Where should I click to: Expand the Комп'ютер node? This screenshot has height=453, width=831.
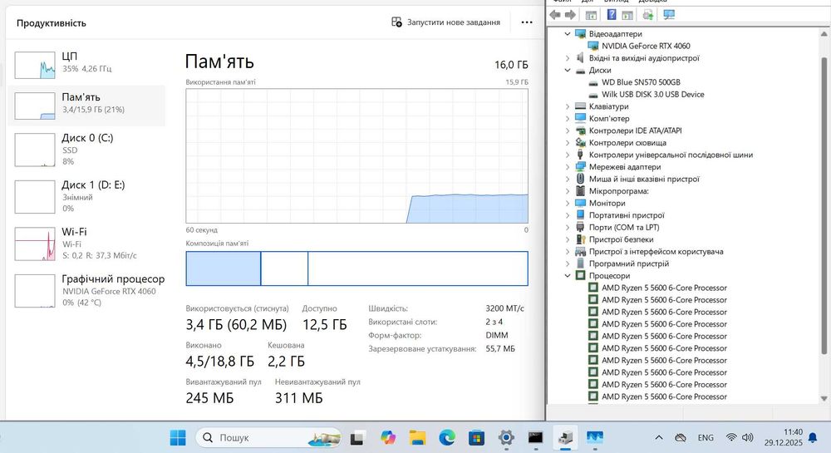pyautogui.click(x=568, y=119)
